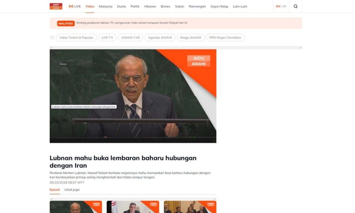Click the timestamp '05/10/2026 08:07 MYT'
The width and height of the screenshot is (355, 213).
pyautogui.click(x=67, y=182)
